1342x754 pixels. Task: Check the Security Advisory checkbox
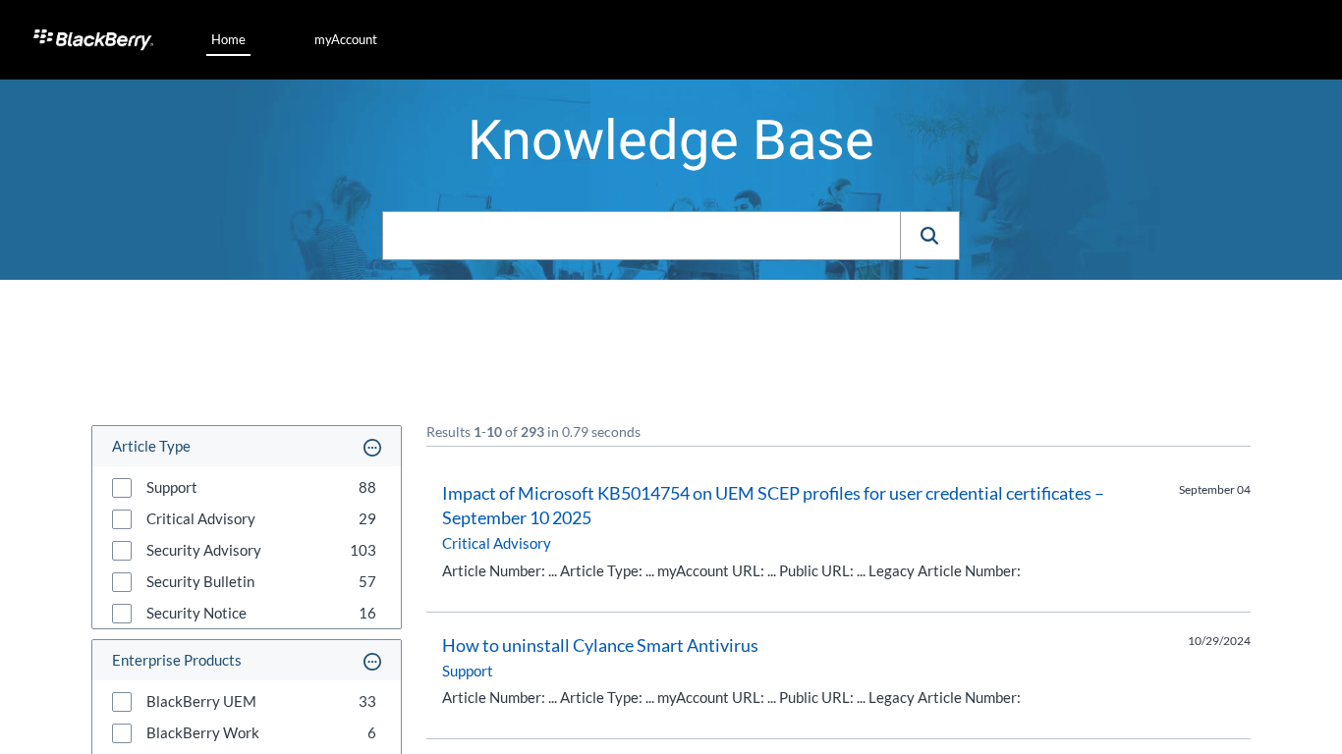tap(122, 551)
